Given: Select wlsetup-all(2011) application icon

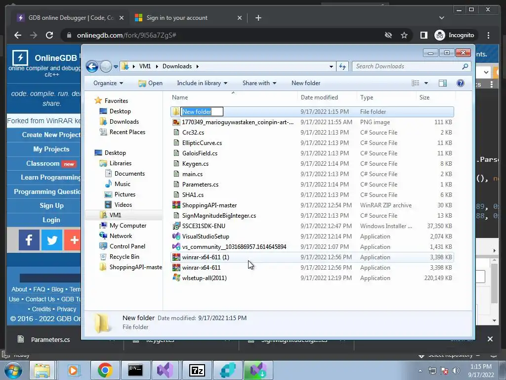Looking at the screenshot, I should pos(176,278).
